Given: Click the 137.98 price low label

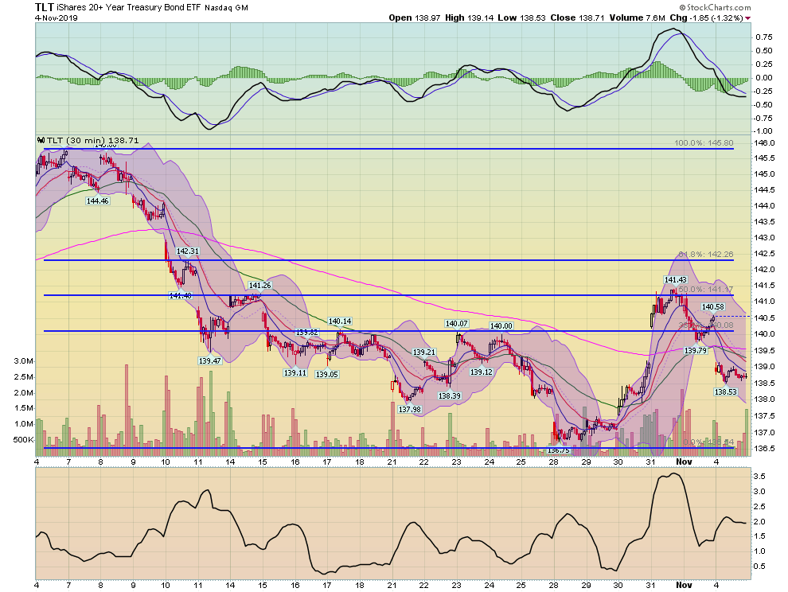Looking at the screenshot, I should [410, 410].
